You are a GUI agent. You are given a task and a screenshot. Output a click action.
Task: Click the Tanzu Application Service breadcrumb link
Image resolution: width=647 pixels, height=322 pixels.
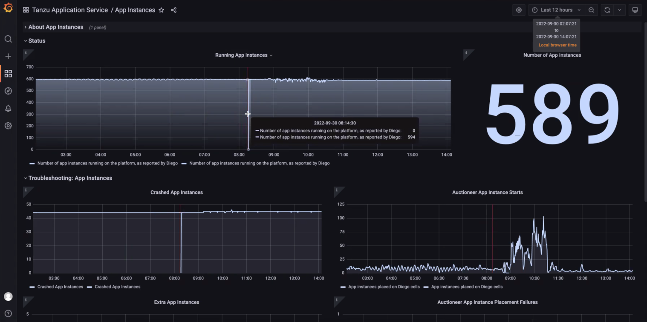(70, 10)
